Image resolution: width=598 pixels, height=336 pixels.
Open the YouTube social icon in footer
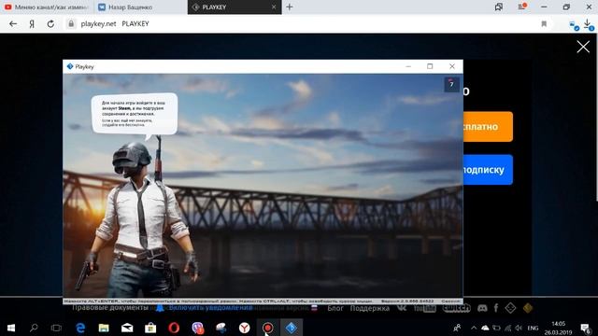click(424, 308)
